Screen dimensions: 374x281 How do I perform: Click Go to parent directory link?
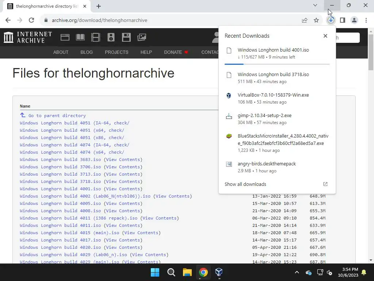click(x=57, y=116)
